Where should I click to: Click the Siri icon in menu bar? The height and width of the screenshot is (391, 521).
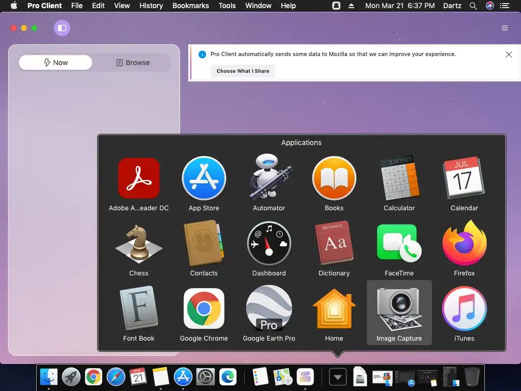click(490, 6)
